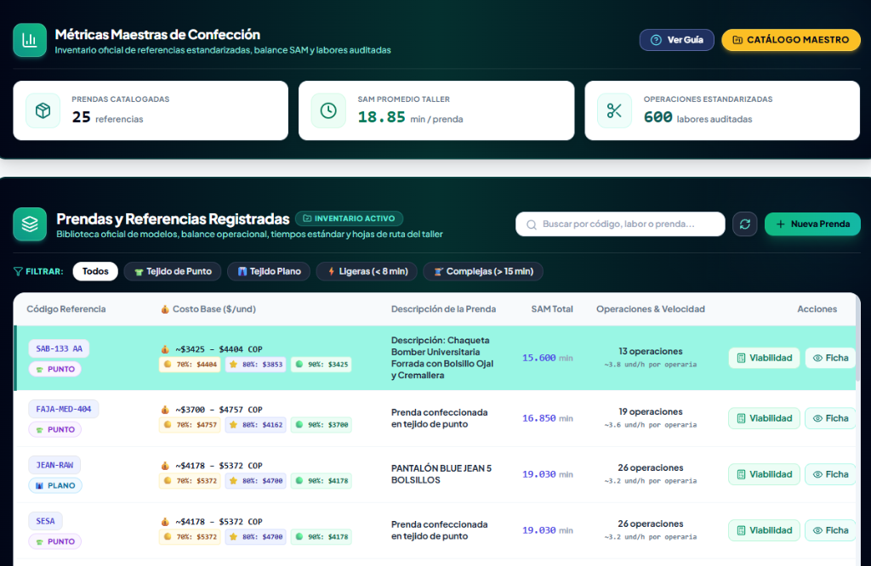Viewport: 871px width, 566px height.
Task: Click PANTALÓN BLUE JEAN 5 BOLSILLOS description
Action: coord(441,474)
